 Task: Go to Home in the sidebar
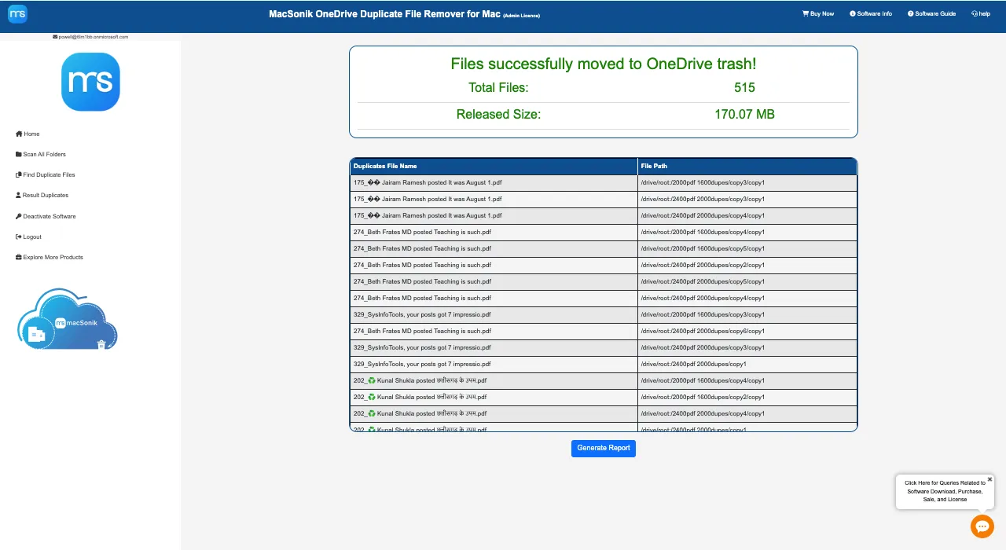[x=28, y=134]
